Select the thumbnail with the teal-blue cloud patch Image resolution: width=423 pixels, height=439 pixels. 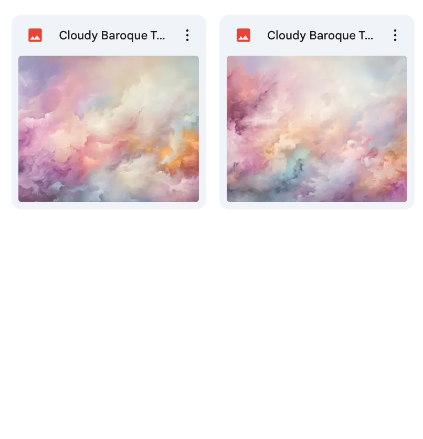317,129
